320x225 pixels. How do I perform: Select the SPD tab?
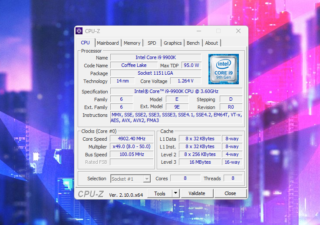pyautogui.click(x=152, y=43)
